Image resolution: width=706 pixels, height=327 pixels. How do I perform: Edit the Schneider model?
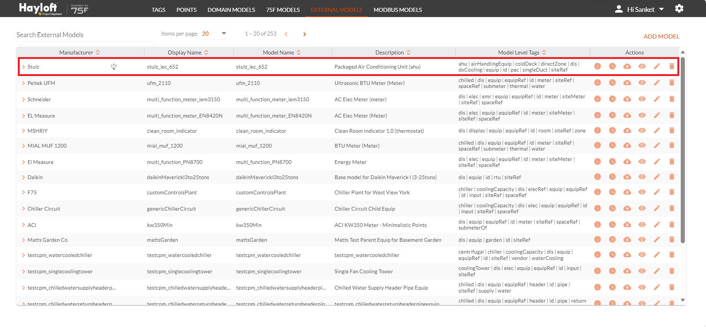(x=657, y=99)
